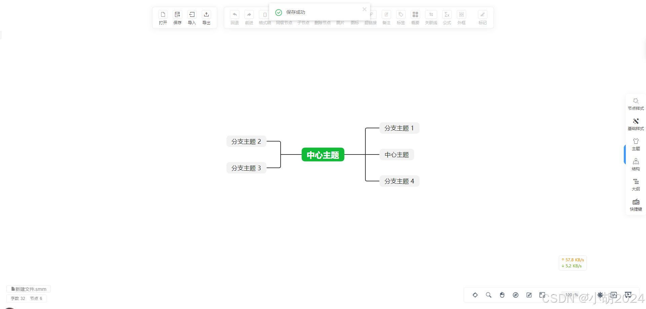The width and height of the screenshot is (646, 309).
Task: Toggle the mini map compass control
Action: (515, 295)
